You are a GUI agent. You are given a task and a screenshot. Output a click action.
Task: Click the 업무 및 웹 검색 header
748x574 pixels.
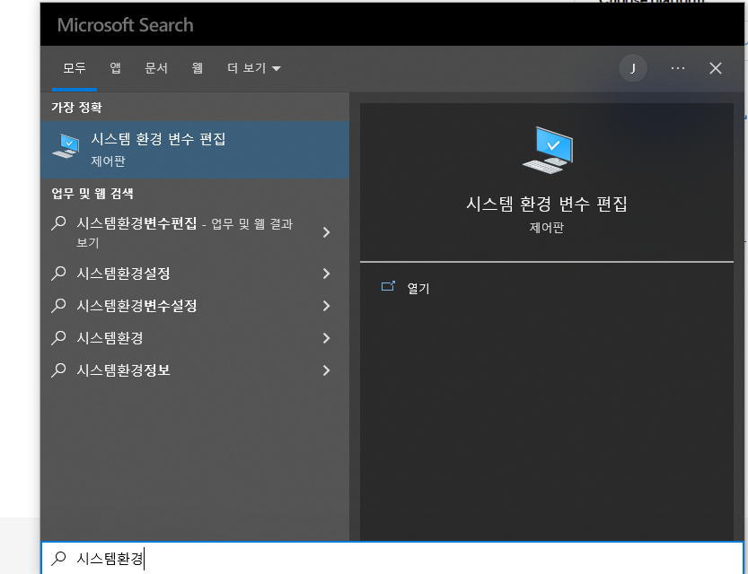tap(92, 194)
